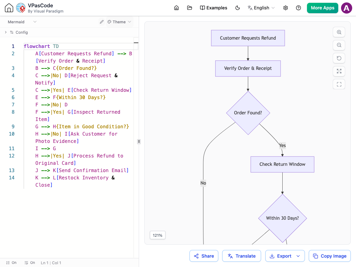Screen dimensions: 356x267
Task: Click code line 'E --> F{Within 30 Days?}'
Action: (70, 97)
